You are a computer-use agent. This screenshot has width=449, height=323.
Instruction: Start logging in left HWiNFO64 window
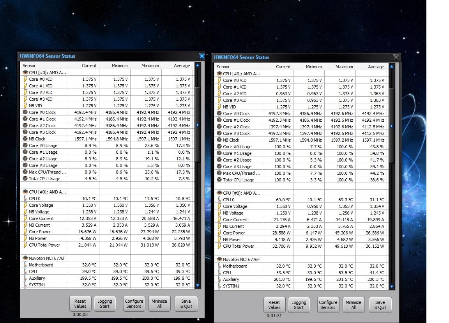click(105, 303)
